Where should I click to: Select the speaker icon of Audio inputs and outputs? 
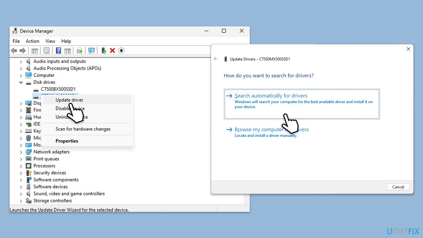28,61
